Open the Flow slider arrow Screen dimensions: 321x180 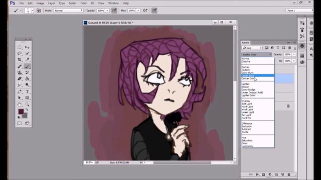click(x=138, y=10)
